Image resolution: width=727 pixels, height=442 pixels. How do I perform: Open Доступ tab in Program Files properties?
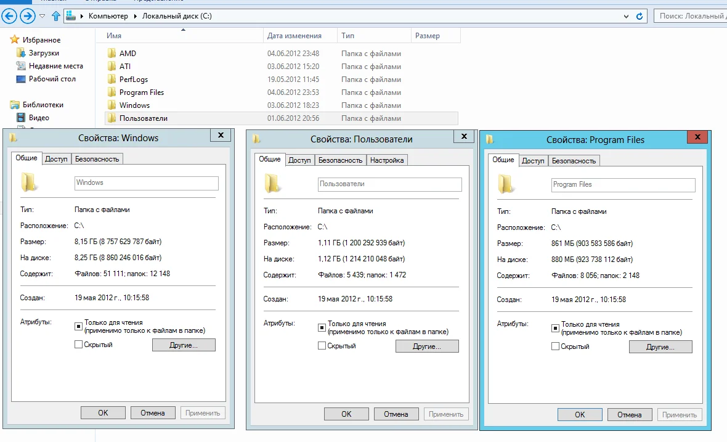533,161
